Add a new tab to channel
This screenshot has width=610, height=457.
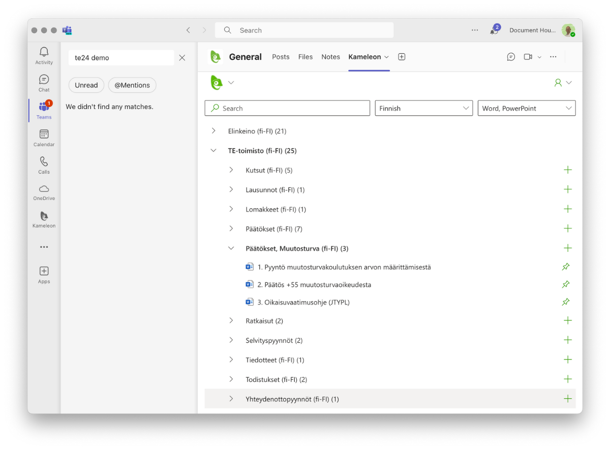pos(402,57)
